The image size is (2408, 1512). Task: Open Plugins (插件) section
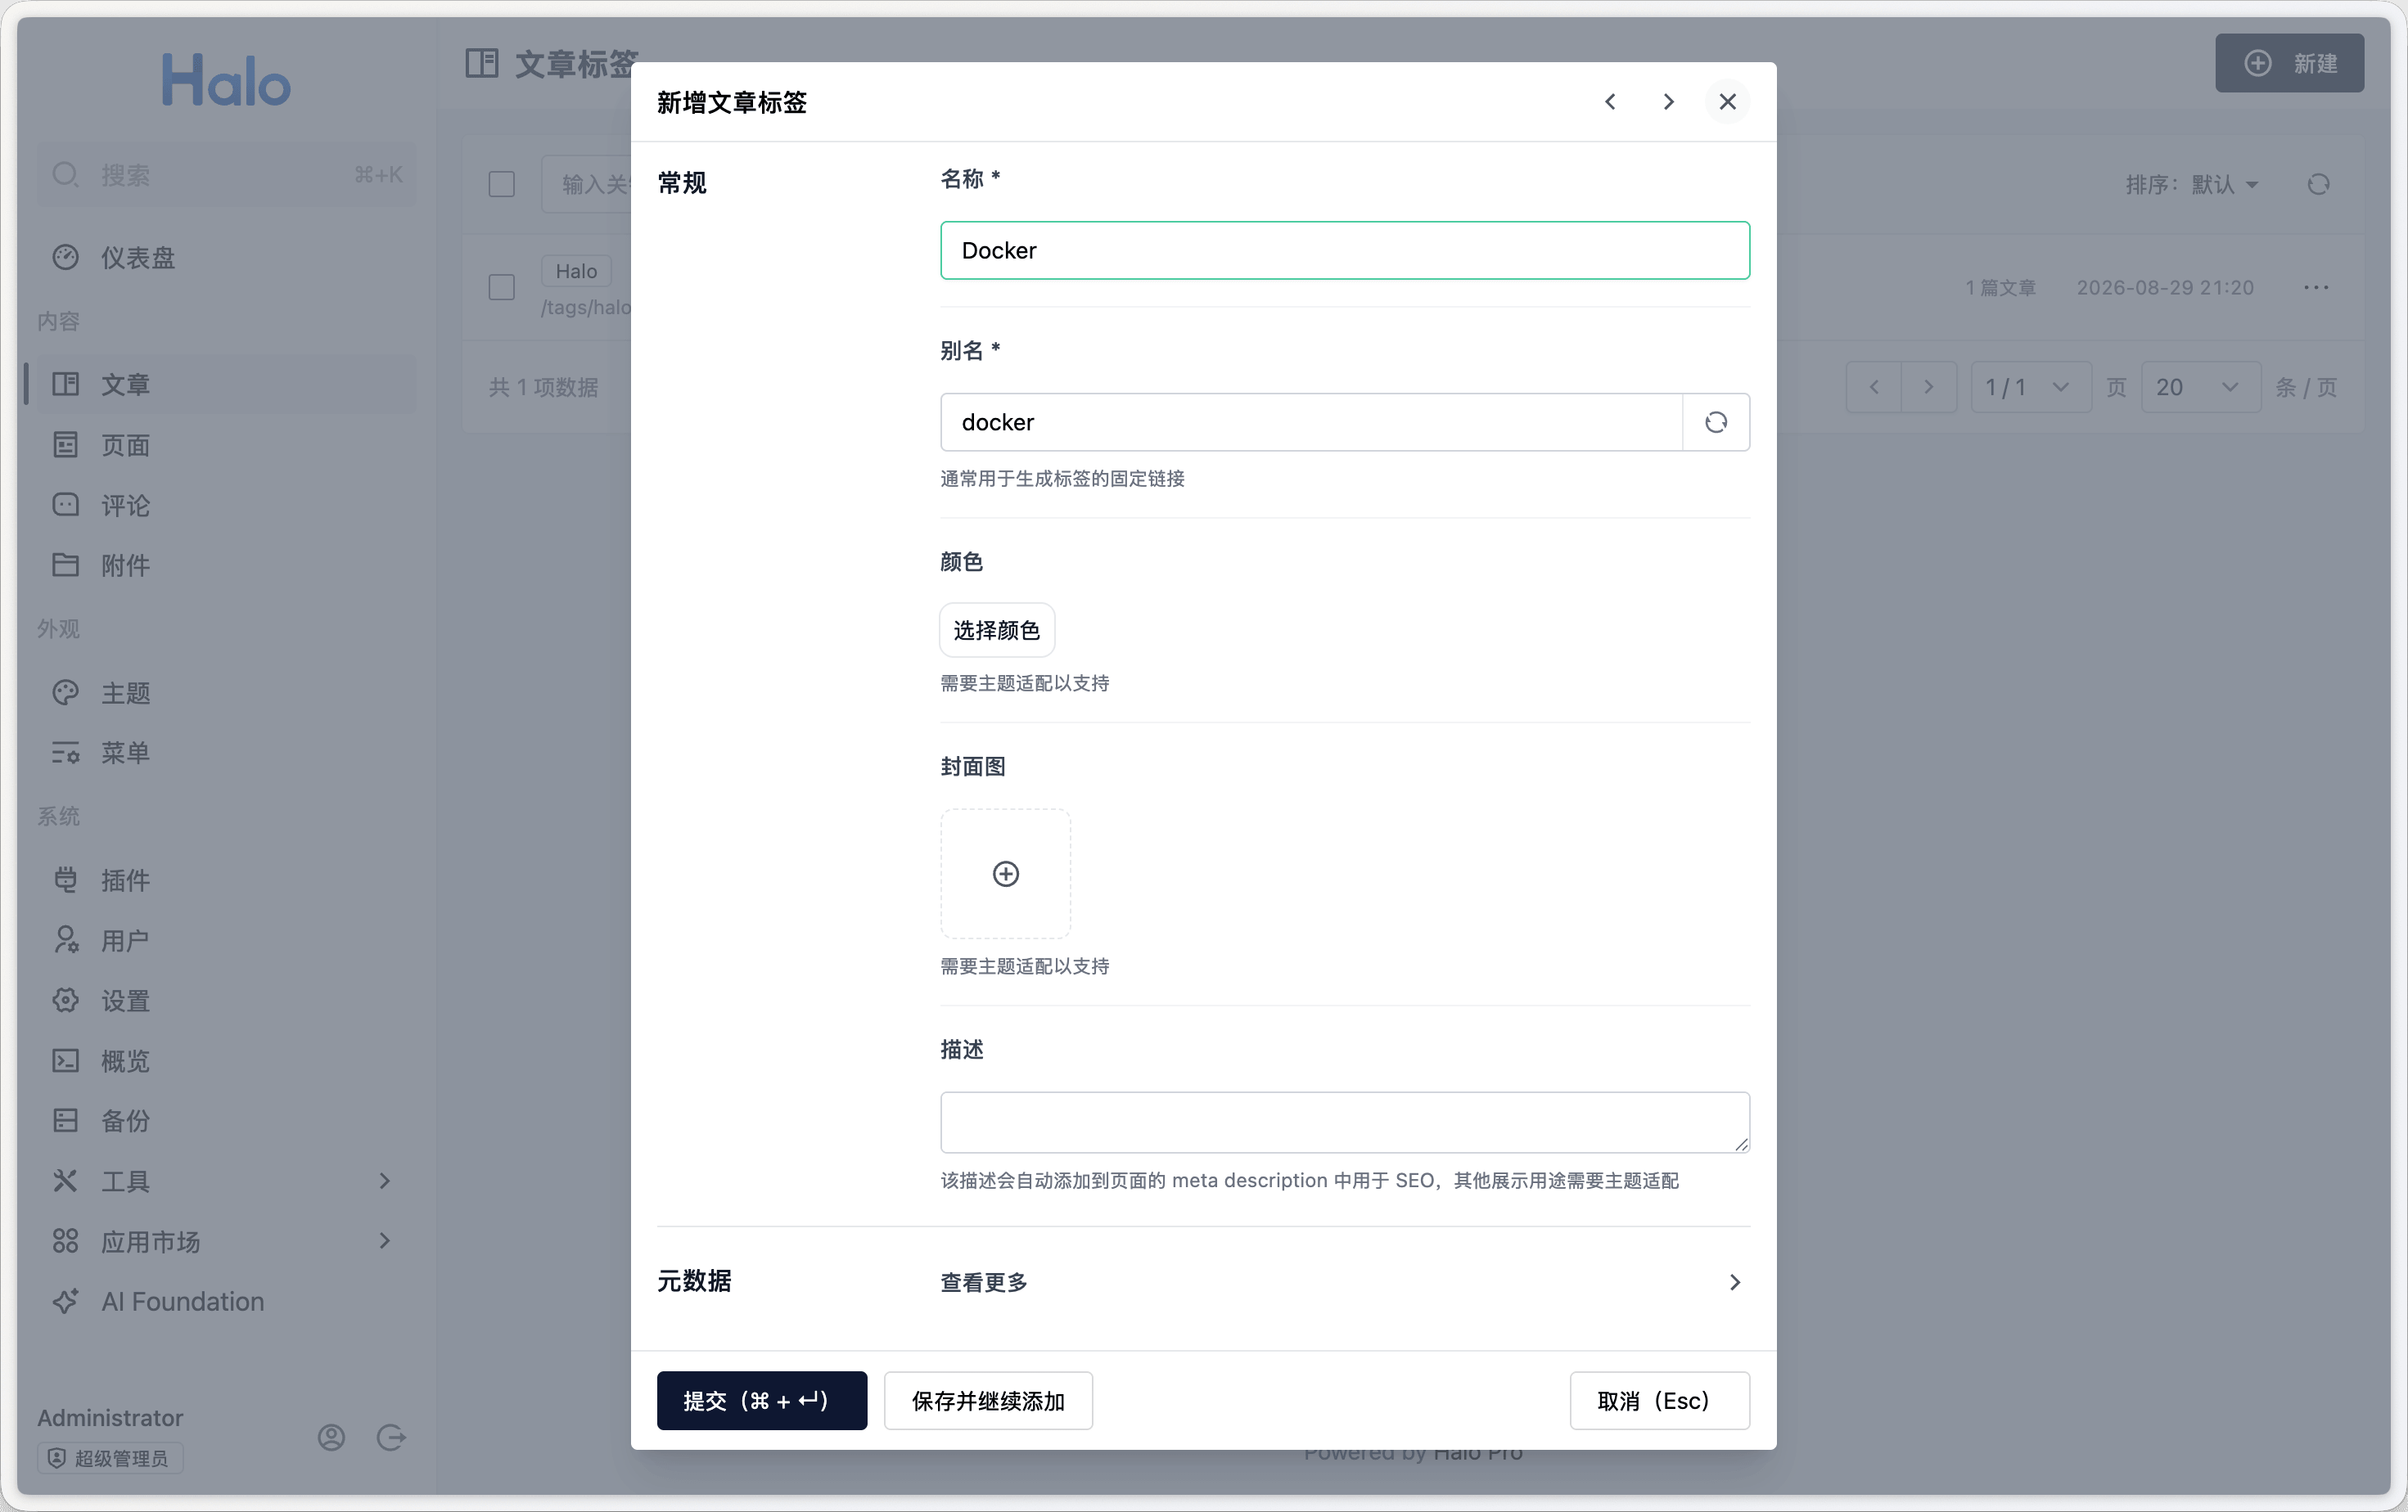[x=226, y=880]
